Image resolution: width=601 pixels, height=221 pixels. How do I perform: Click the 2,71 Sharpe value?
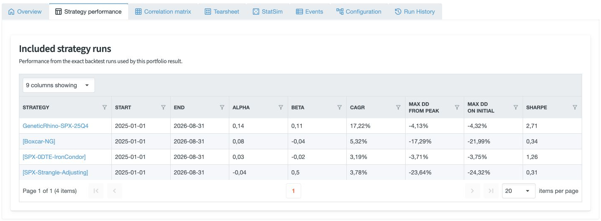(532, 126)
